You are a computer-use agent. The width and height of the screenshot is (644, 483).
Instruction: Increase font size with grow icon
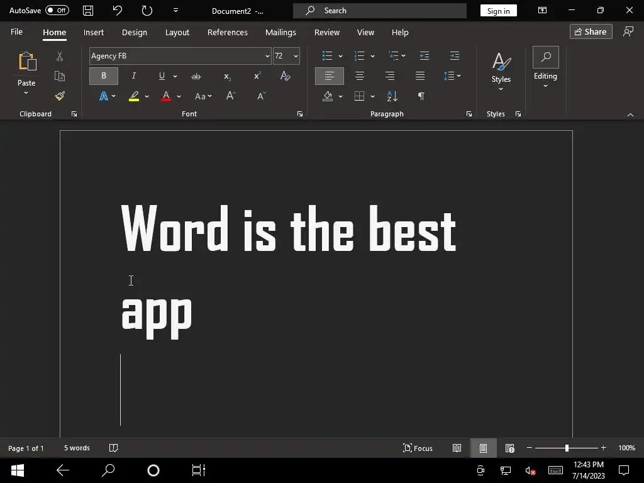231,96
